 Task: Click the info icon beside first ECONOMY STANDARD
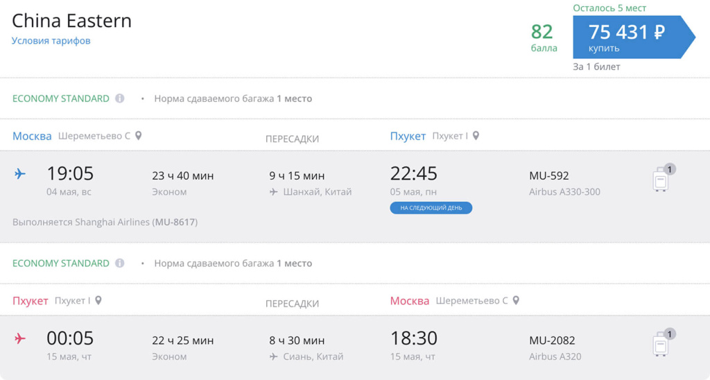click(x=119, y=98)
